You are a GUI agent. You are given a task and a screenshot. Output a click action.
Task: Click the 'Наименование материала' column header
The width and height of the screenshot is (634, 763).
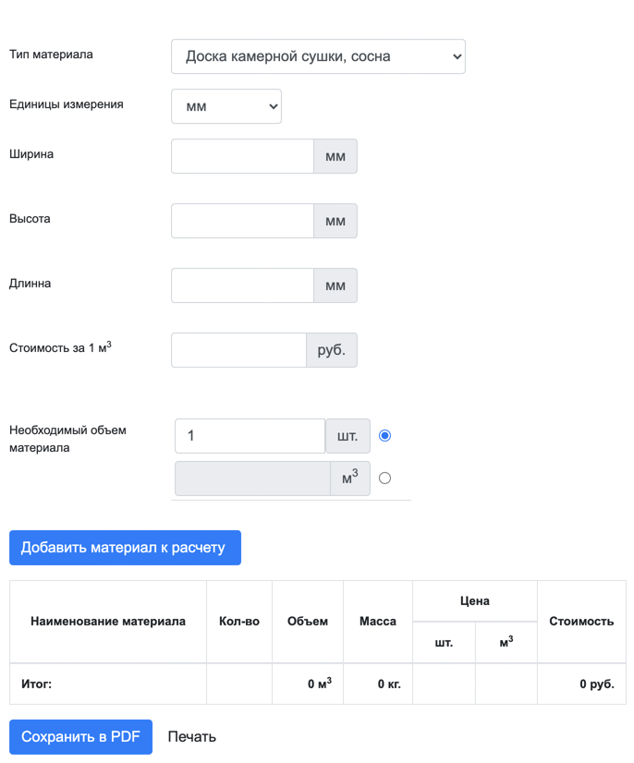(108, 622)
